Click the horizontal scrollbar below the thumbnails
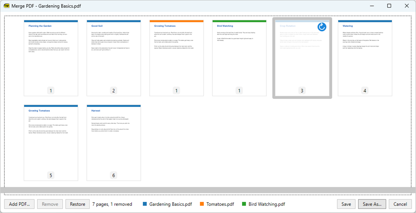 208,190
